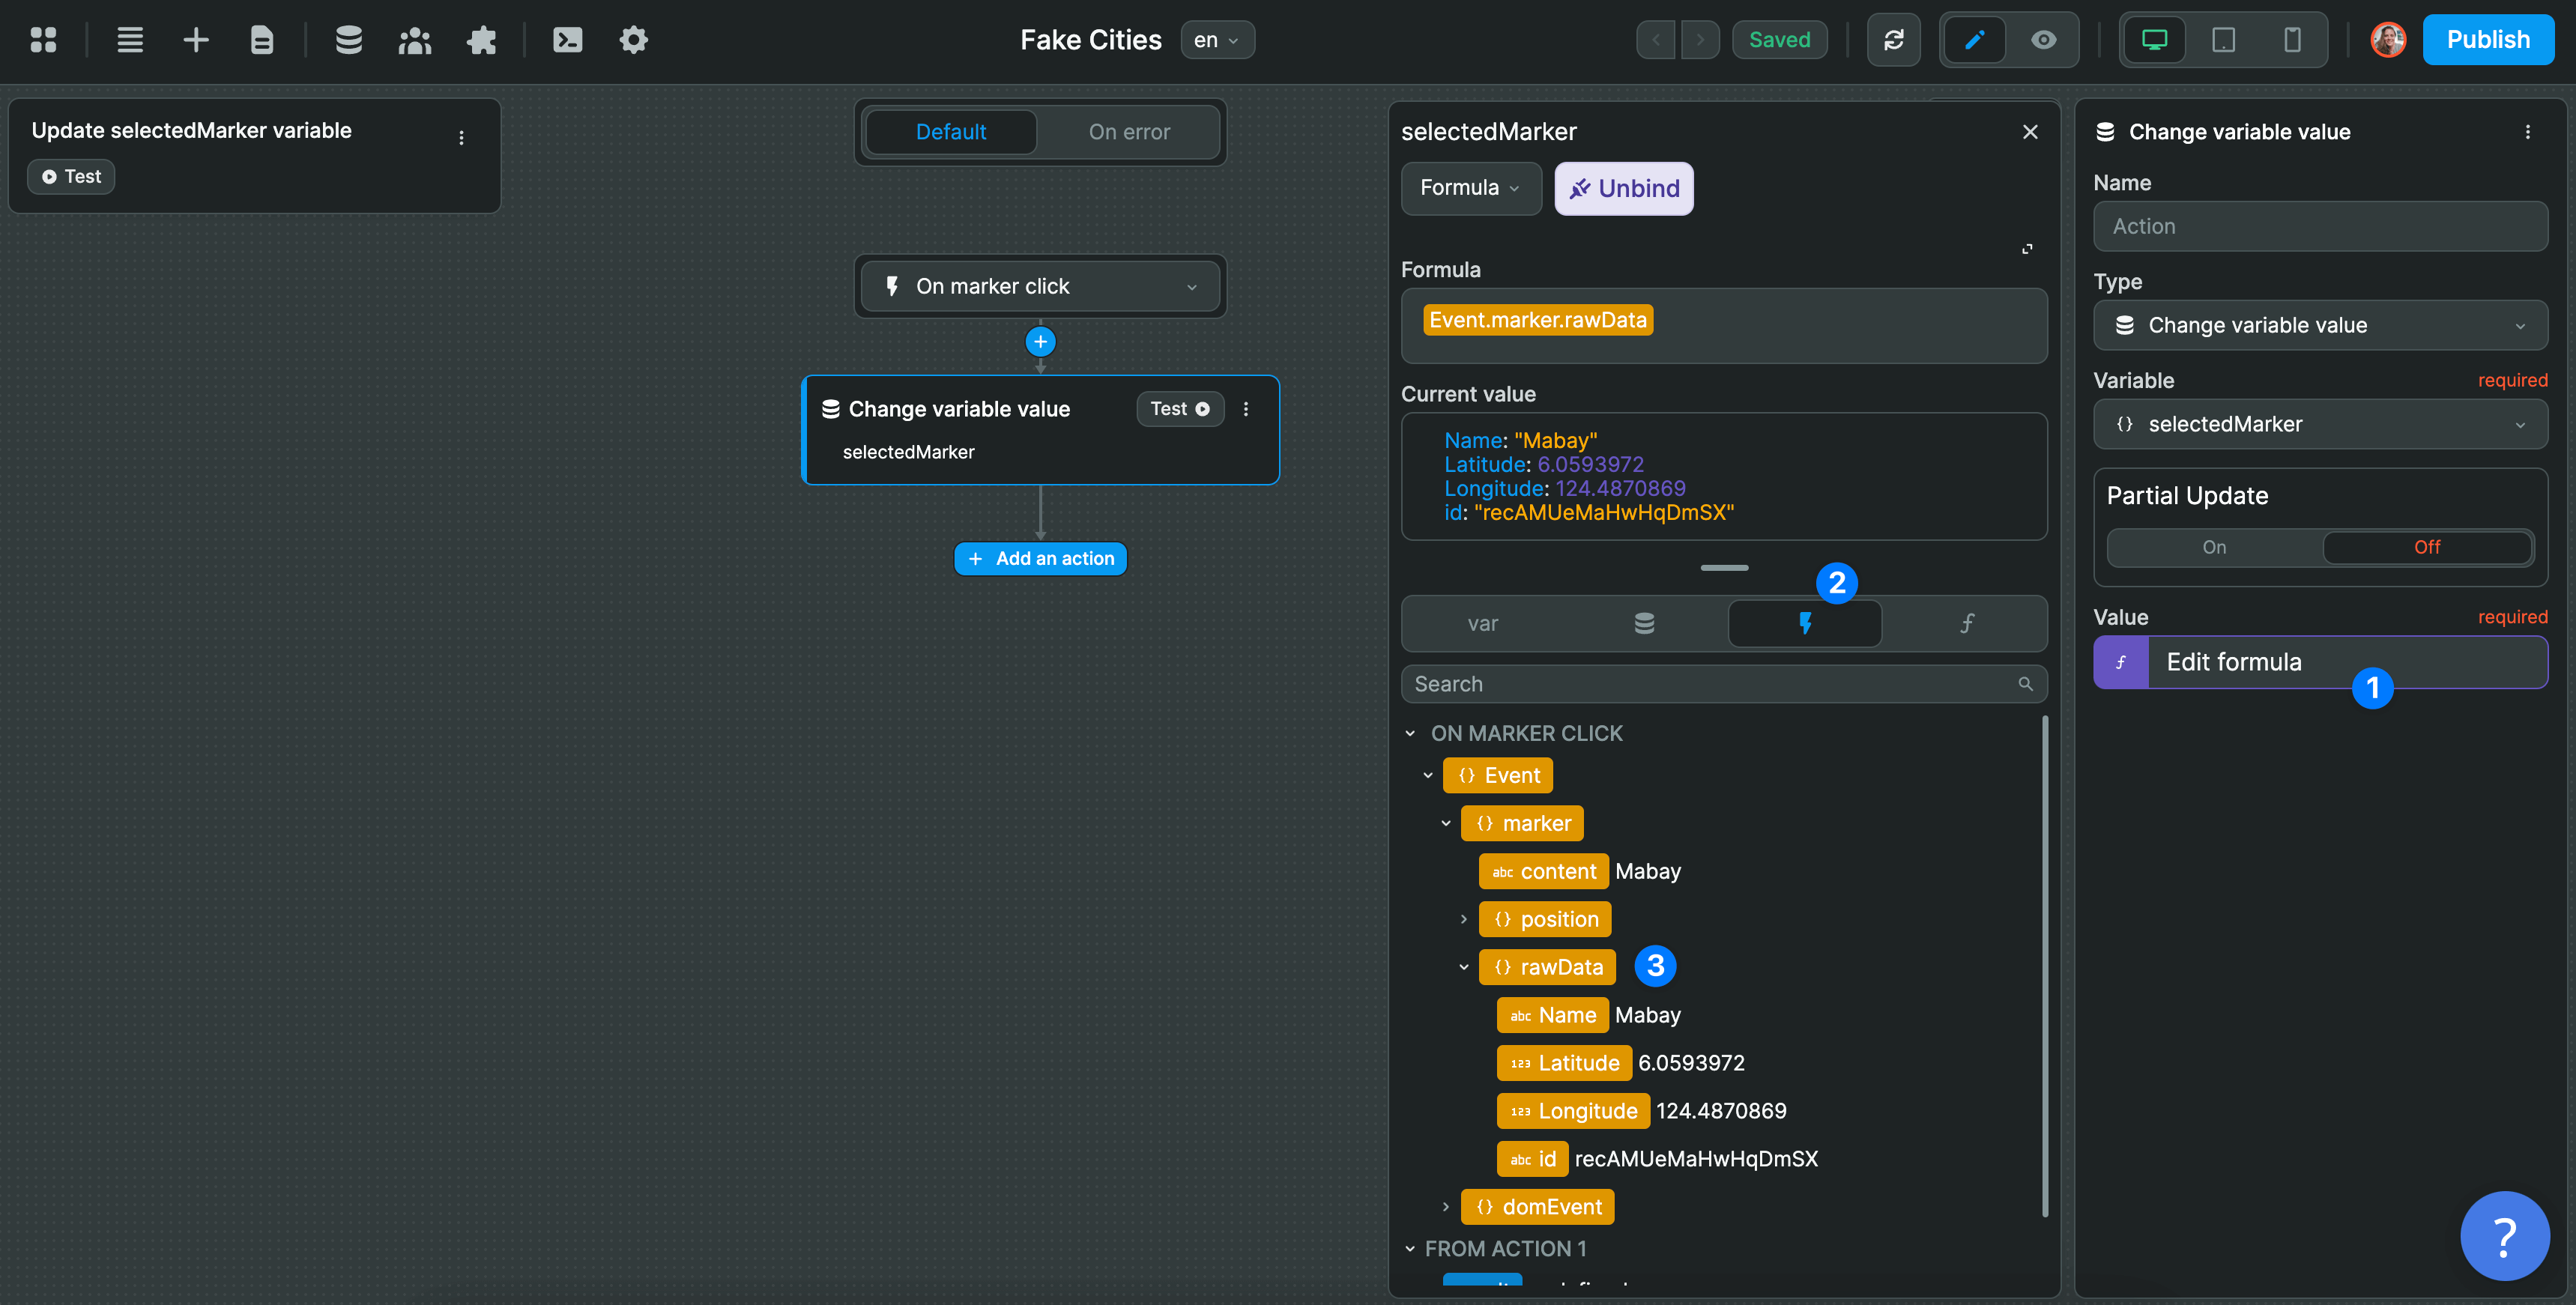Click the plus icon to add element

pos(196,40)
